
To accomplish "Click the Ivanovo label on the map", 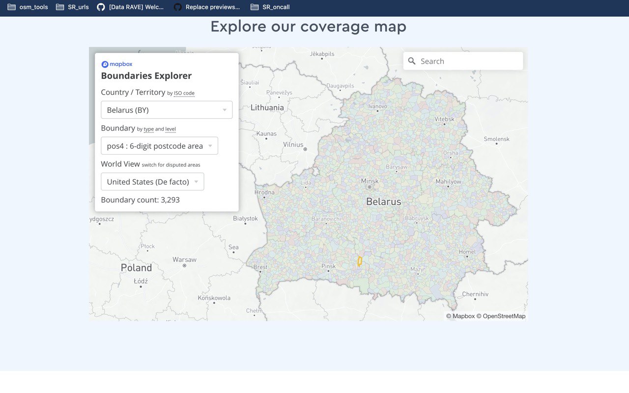I will point(378,106).
